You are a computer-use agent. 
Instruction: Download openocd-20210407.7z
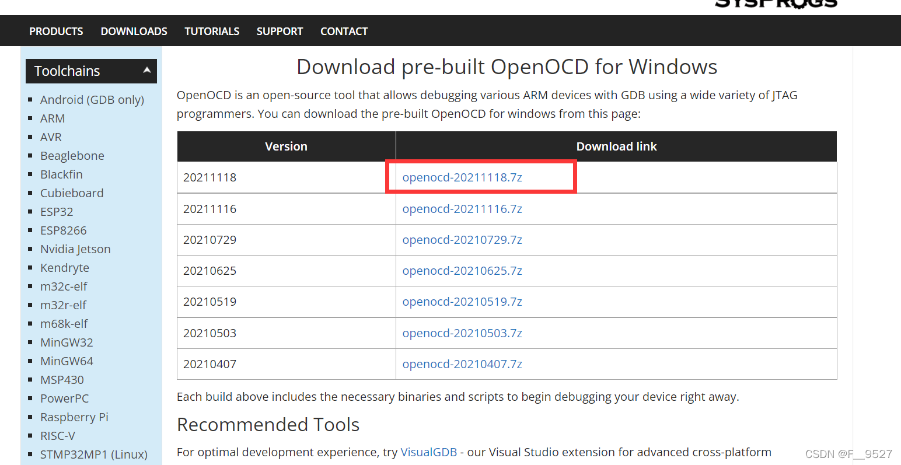tap(462, 364)
